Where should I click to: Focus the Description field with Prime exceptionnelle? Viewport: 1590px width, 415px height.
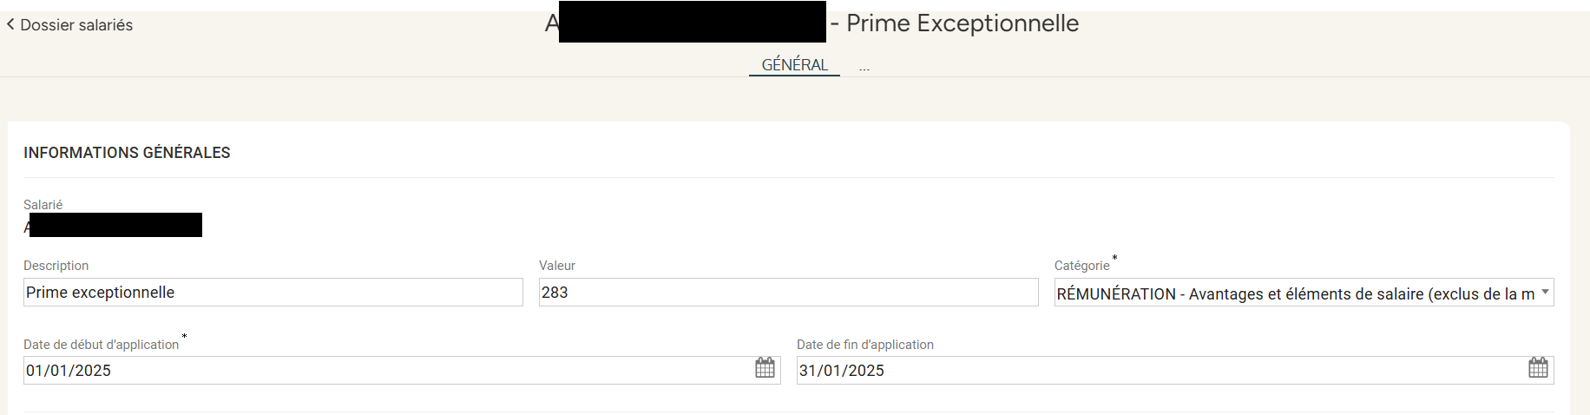click(x=273, y=293)
